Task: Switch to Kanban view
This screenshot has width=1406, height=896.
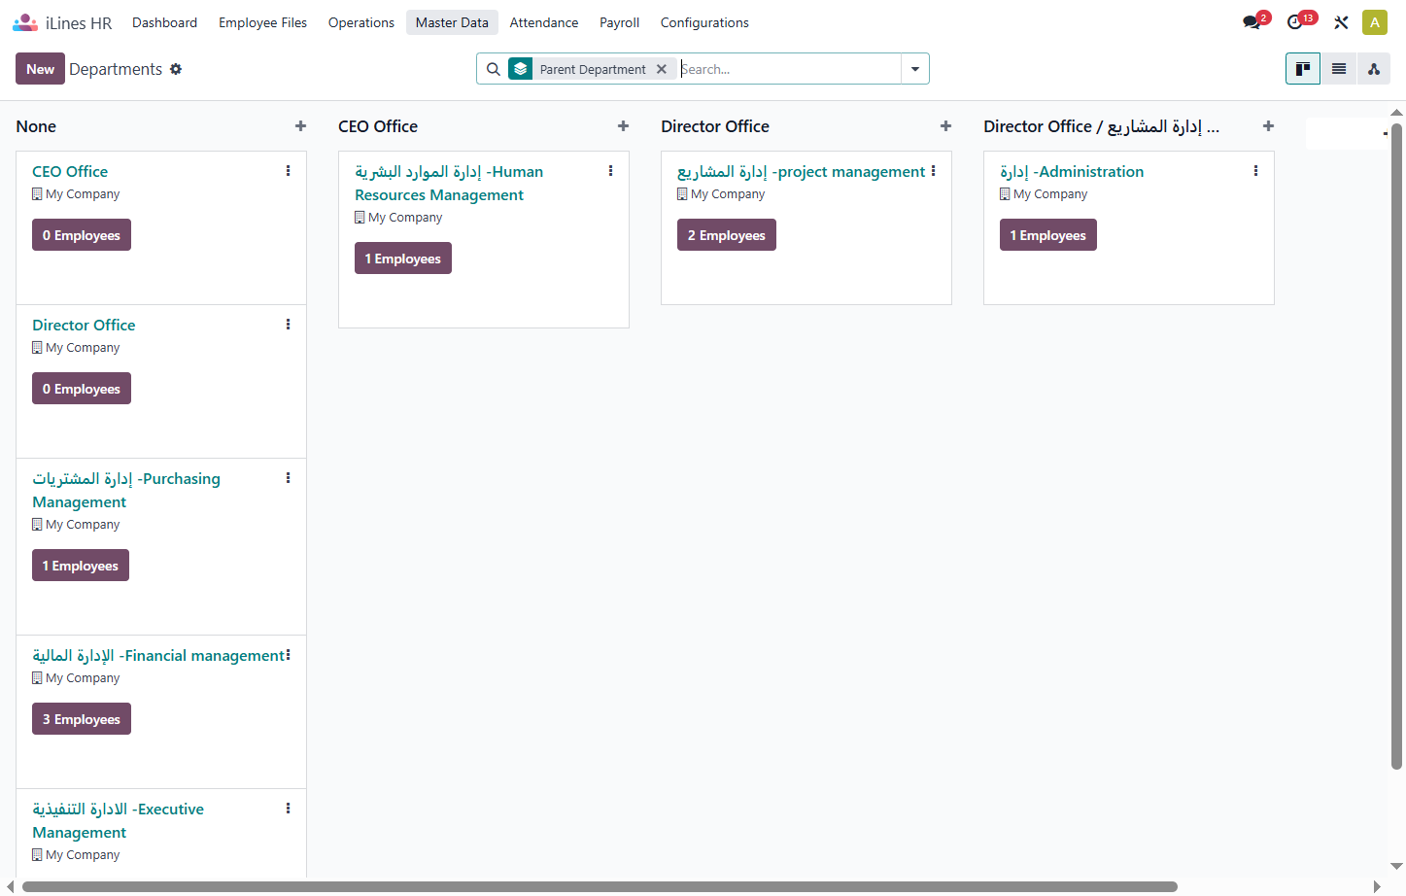Action: (x=1303, y=69)
